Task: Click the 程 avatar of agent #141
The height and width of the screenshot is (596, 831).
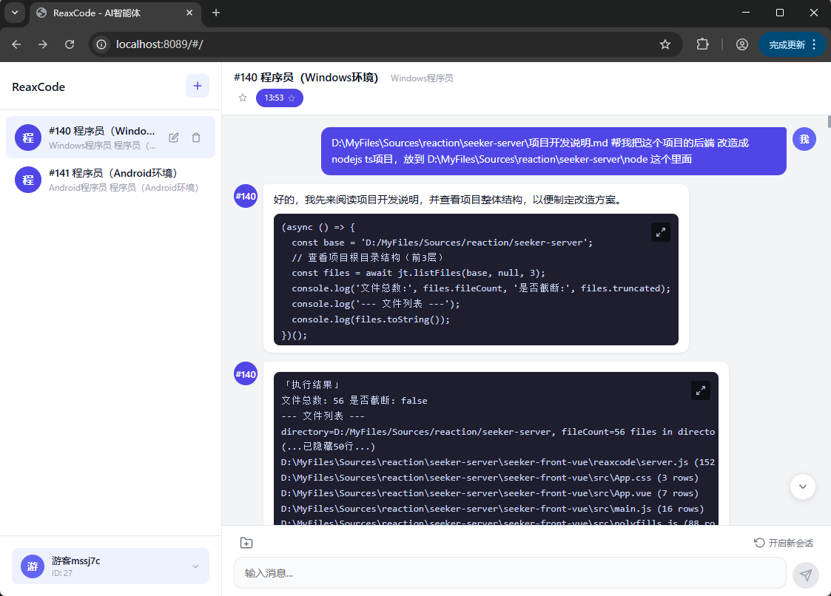Action: click(28, 180)
